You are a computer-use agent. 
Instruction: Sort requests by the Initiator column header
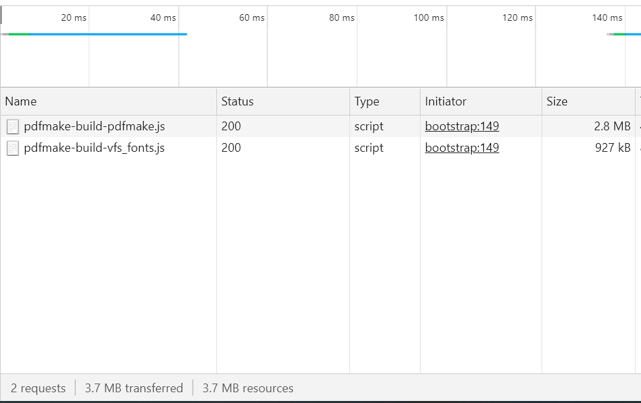(x=445, y=101)
